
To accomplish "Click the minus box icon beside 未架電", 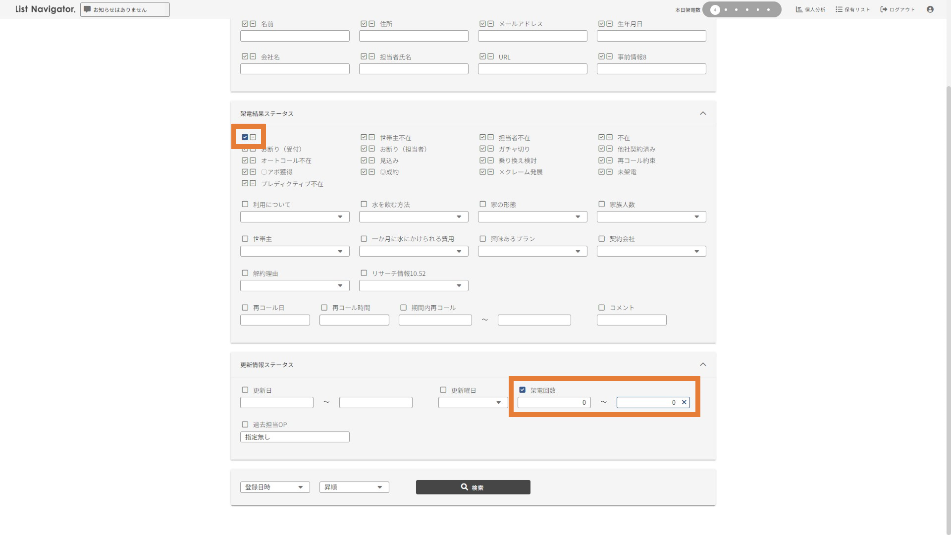I will pos(610,172).
